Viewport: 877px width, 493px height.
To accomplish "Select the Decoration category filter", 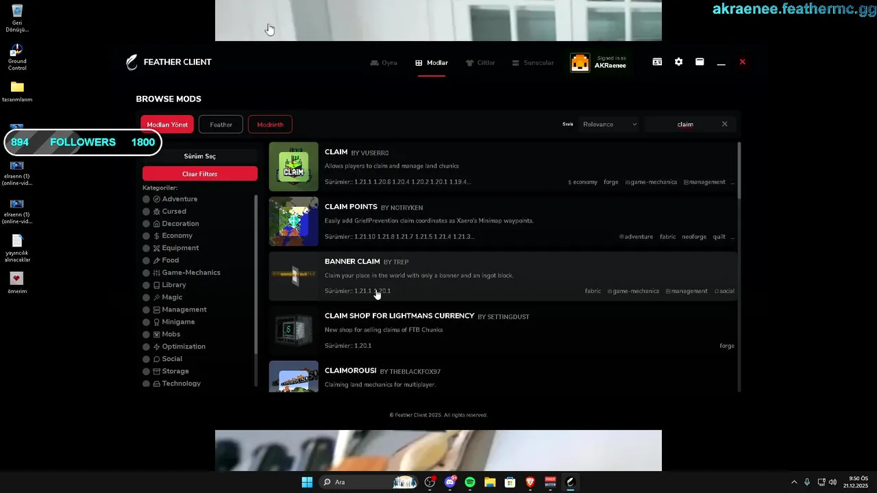I will click(x=171, y=224).
